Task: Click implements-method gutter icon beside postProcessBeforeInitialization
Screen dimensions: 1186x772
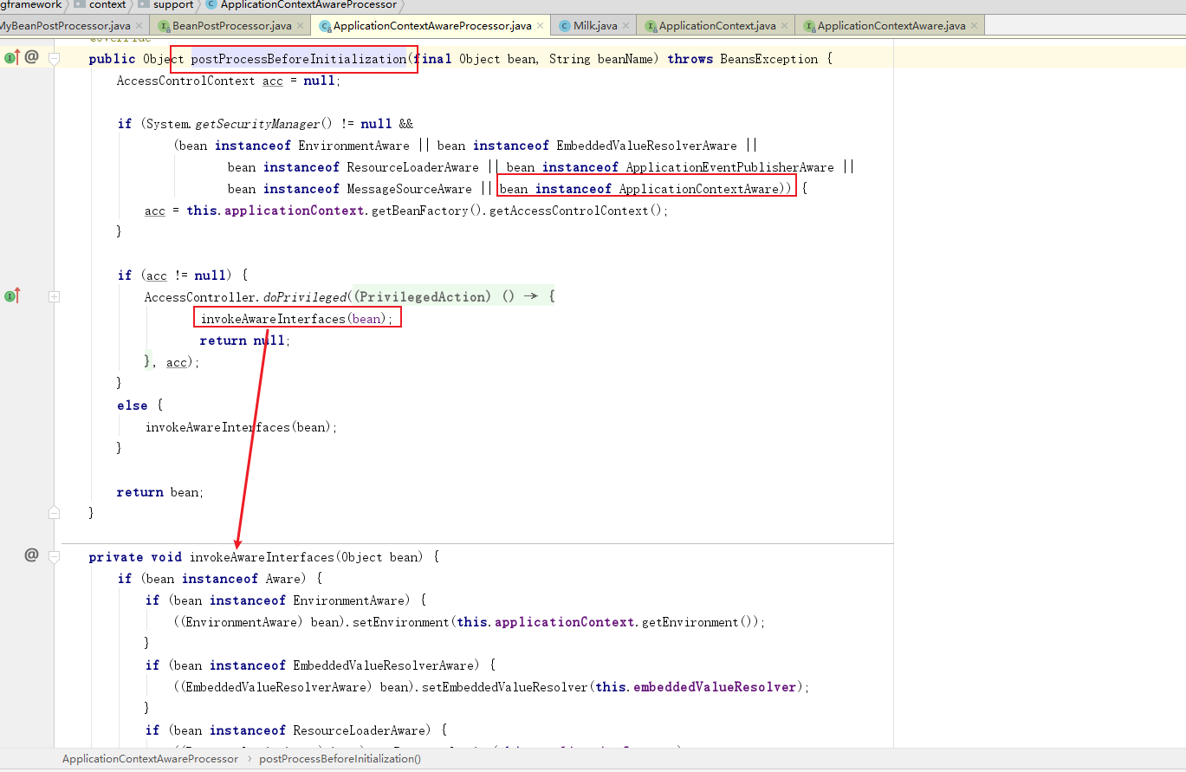Action: 11,57
